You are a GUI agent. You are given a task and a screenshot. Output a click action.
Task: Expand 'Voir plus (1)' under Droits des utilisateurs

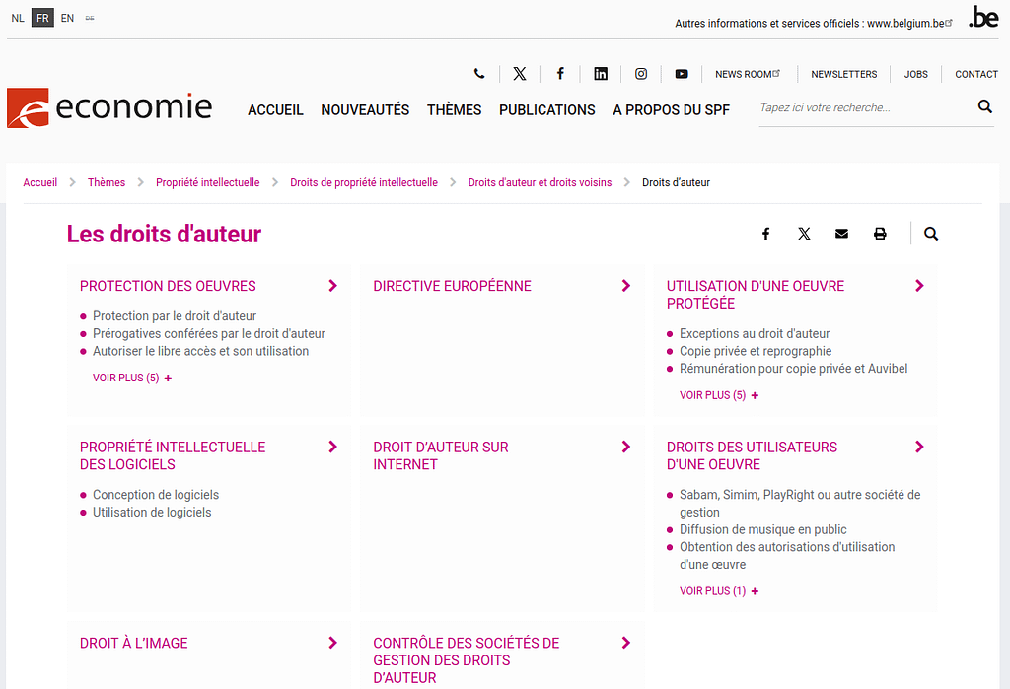click(718, 591)
